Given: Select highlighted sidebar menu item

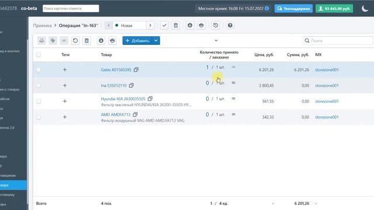Looking at the screenshot, I should click(13, 185).
